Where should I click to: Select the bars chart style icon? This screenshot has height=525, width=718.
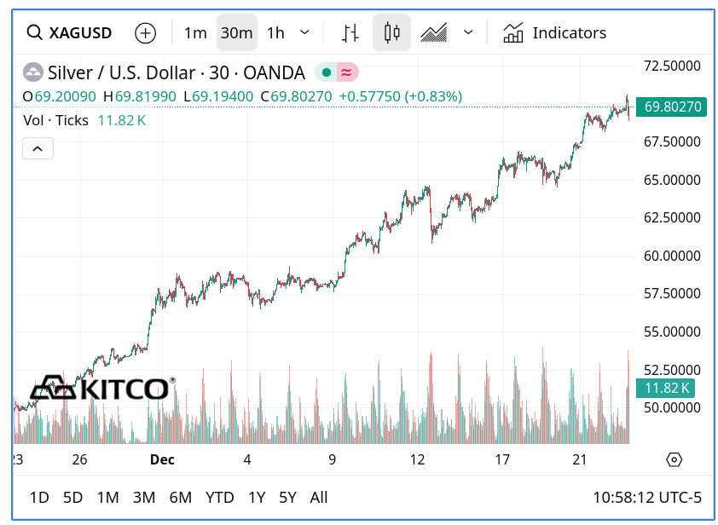(350, 33)
